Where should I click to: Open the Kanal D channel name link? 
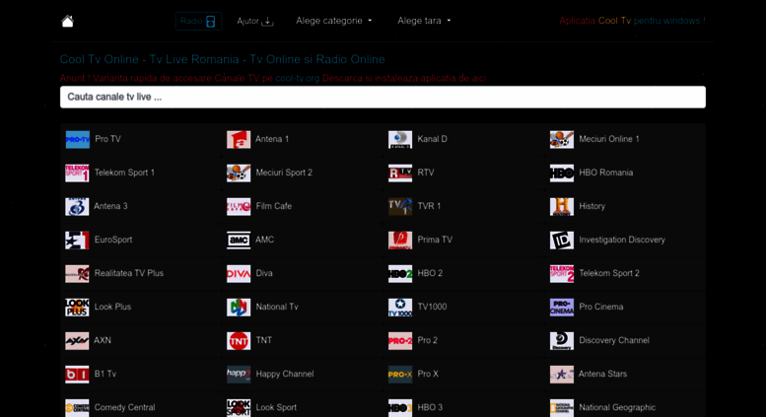[x=433, y=139]
